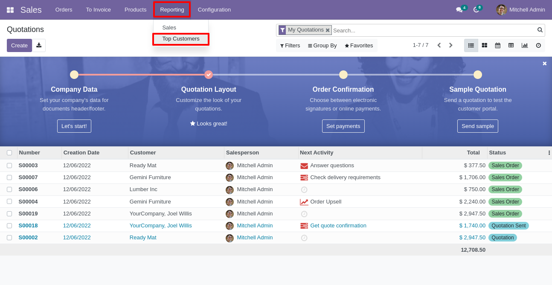
Task: Click the Create button
Action: pyautogui.click(x=19, y=45)
